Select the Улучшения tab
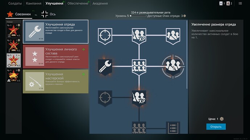 [x=54, y=3]
